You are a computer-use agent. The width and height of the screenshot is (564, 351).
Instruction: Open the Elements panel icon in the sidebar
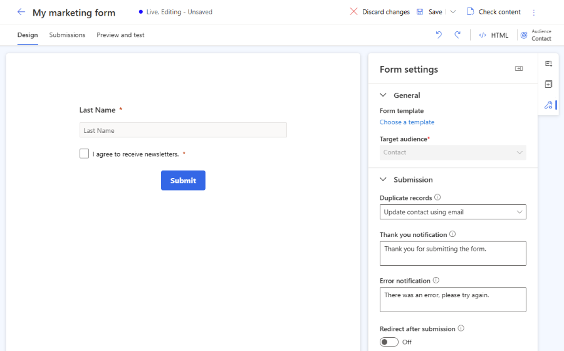(548, 64)
